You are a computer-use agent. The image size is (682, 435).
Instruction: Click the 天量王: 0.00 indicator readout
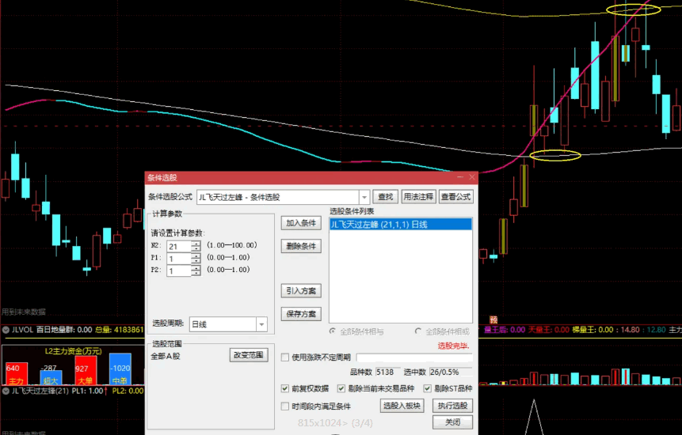[x=549, y=330]
